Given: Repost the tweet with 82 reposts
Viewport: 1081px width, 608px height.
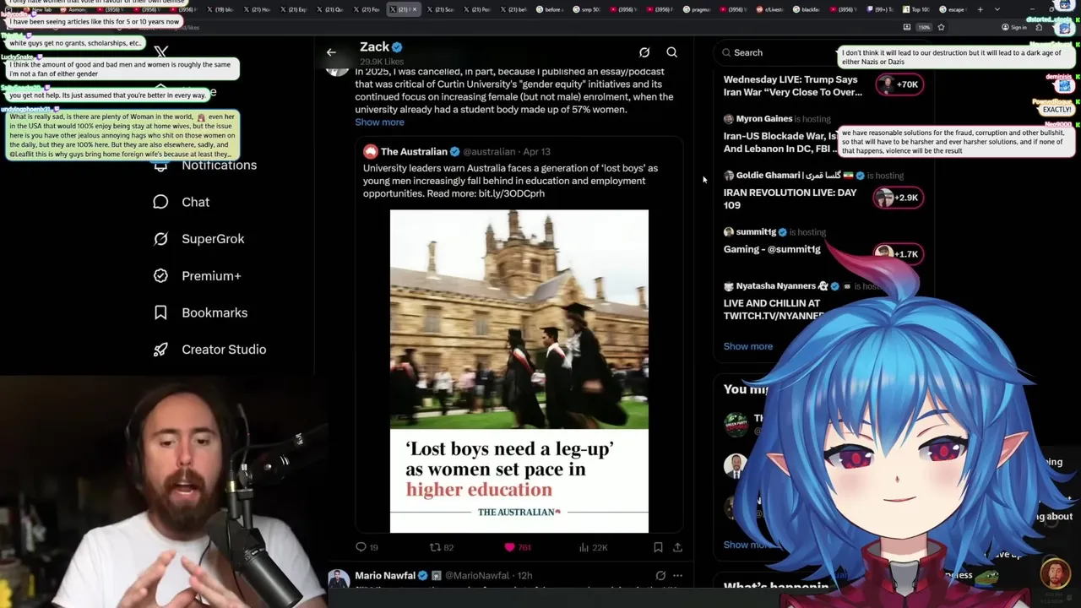Looking at the screenshot, I should [442, 547].
